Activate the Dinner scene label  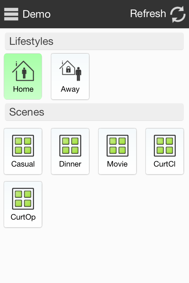[x=70, y=164]
